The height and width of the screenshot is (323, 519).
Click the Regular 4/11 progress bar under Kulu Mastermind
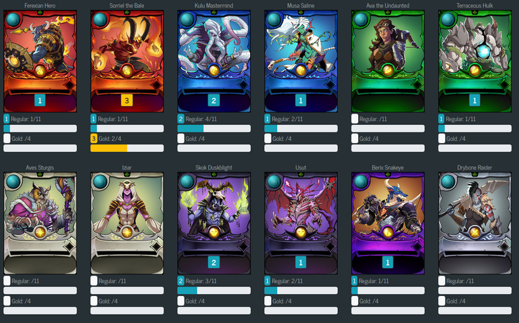[214, 128]
